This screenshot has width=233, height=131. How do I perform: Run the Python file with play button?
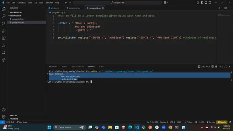click(219, 8)
